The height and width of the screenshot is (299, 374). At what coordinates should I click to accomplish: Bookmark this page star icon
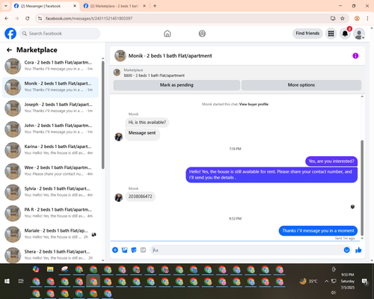(343, 18)
